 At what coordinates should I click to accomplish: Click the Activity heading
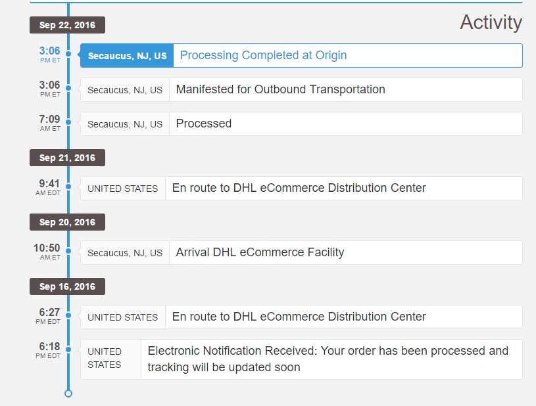[x=491, y=22]
